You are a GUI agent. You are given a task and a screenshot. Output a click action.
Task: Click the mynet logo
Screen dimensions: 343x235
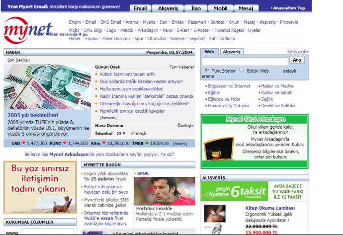(27, 30)
